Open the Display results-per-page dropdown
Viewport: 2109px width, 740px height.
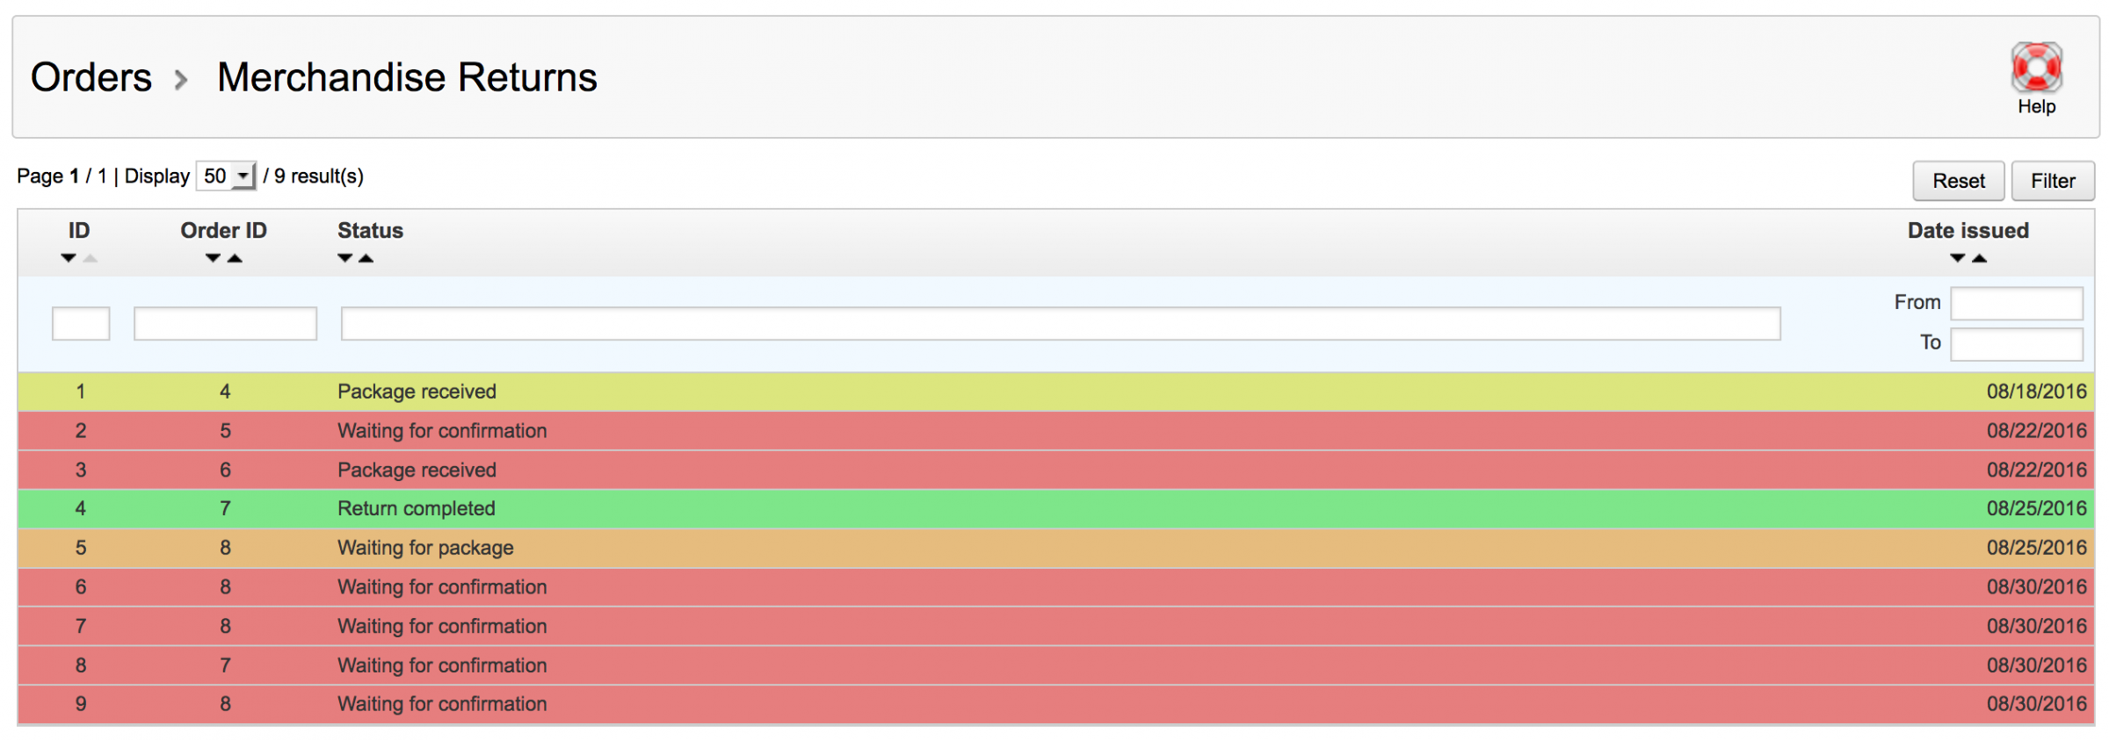click(x=226, y=176)
